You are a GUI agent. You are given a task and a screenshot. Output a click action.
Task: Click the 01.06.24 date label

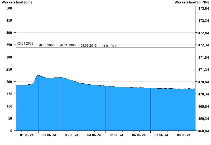tap(27, 135)
